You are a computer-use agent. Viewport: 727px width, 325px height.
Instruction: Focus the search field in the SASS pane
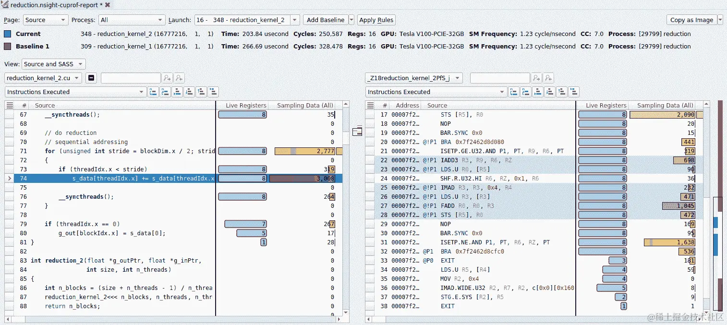point(500,78)
